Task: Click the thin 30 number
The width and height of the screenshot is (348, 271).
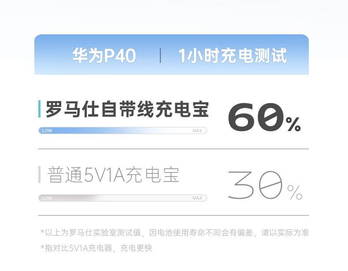Action: pyautogui.click(x=255, y=185)
